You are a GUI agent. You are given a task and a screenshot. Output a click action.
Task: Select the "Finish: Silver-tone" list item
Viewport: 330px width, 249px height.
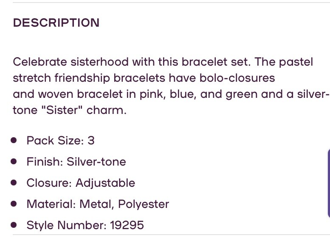[x=76, y=161]
